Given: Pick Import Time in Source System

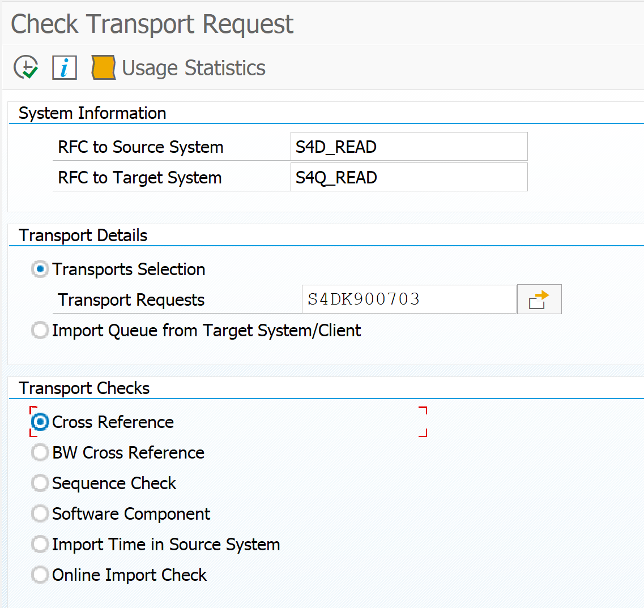Looking at the screenshot, I should [x=40, y=544].
